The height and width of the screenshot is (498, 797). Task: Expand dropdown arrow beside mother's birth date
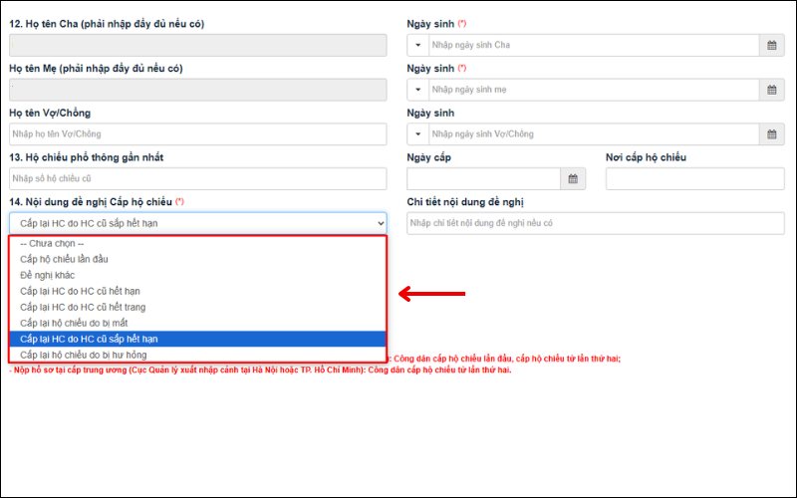417,90
